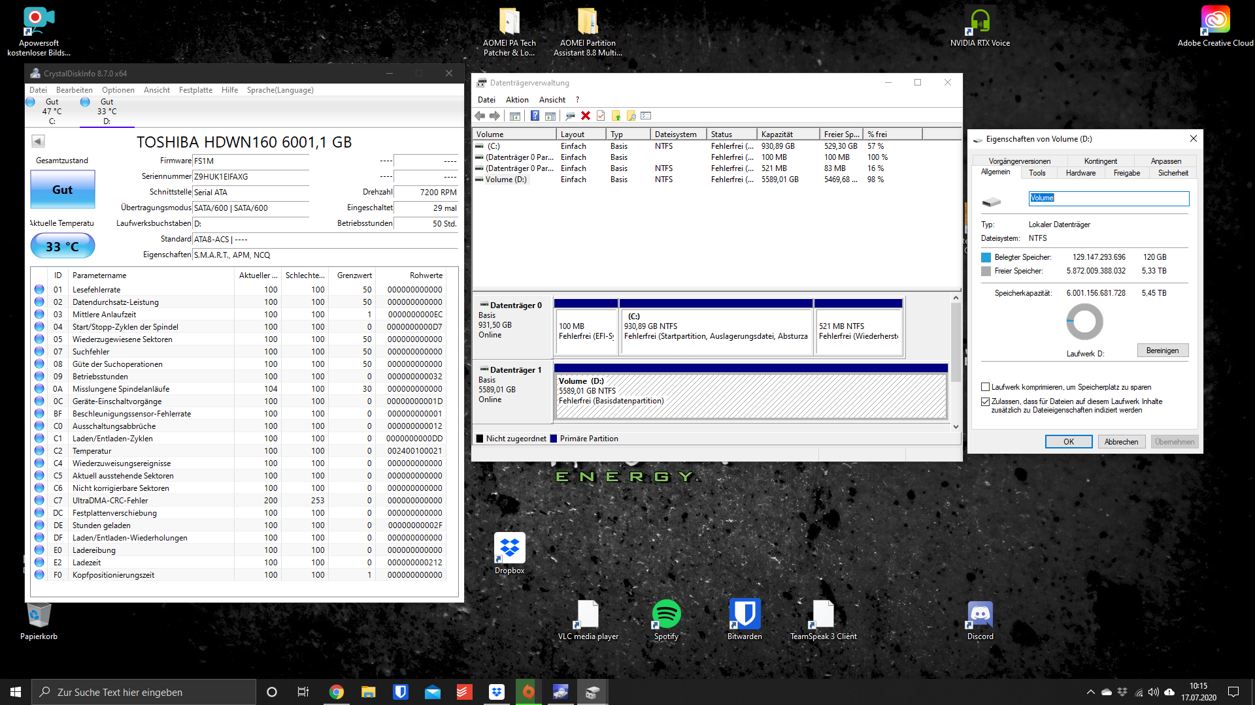The width and height of the screenshot is (1255, 705).
Task: Click the Bereinigen button
Action: (1162, 351)
